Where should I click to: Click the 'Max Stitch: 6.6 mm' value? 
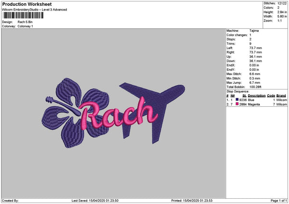click(255, 74)
